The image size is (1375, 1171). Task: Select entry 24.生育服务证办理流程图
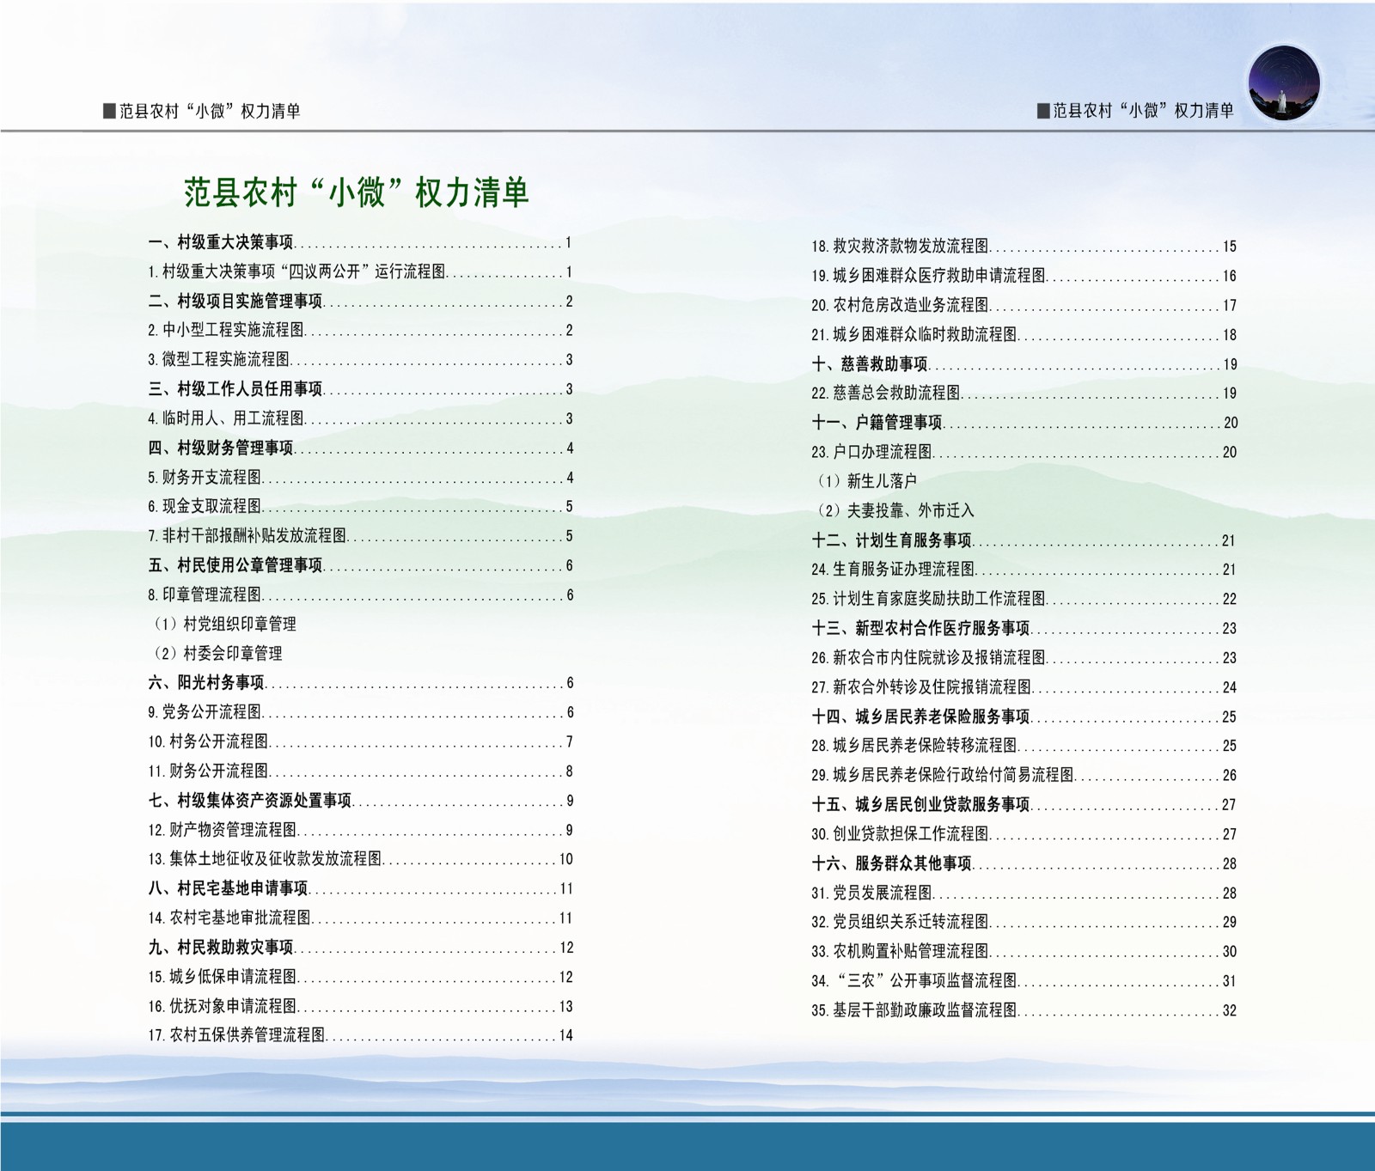(x=1024, y=570)
